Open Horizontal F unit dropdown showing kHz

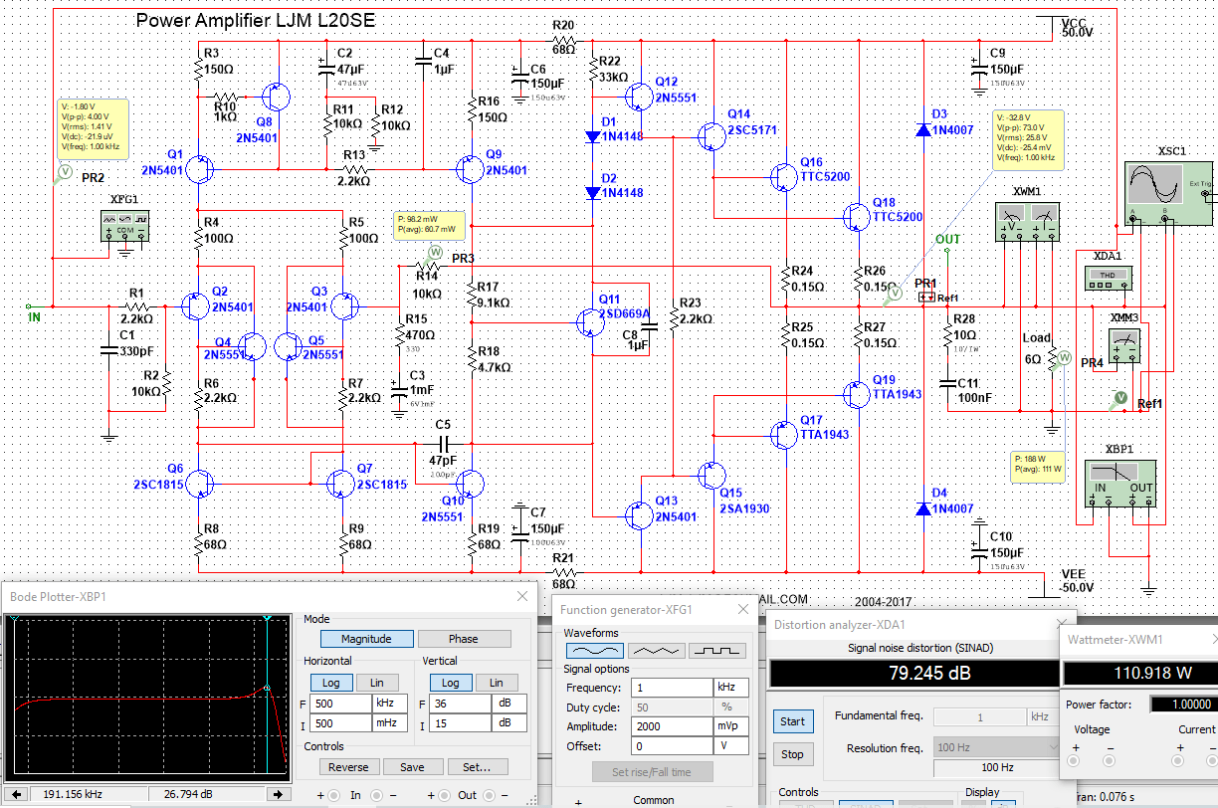pos(389,704)
